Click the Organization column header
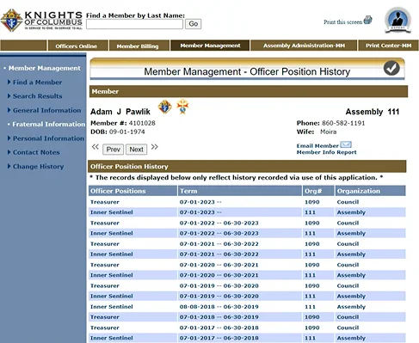The width and height of the screenshot is (419, 343). tap(370, 191)
